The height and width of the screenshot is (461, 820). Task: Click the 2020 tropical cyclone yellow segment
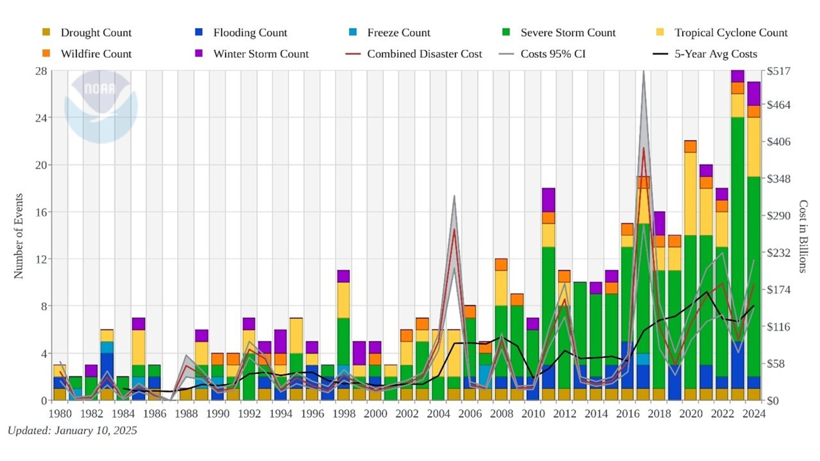coord(691,194)
